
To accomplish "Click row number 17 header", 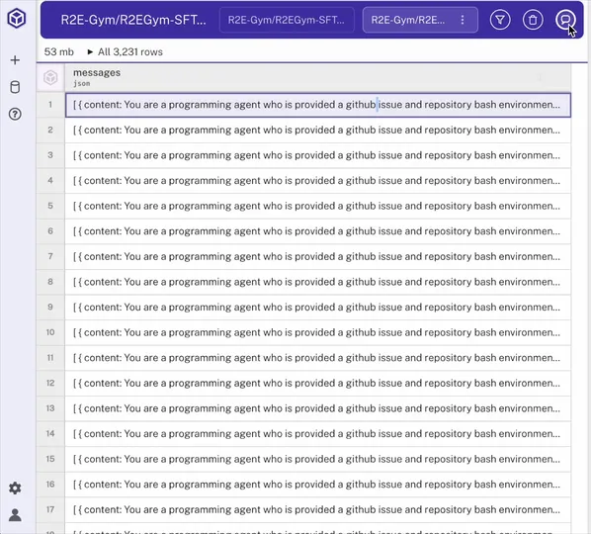I will [50, 509].
